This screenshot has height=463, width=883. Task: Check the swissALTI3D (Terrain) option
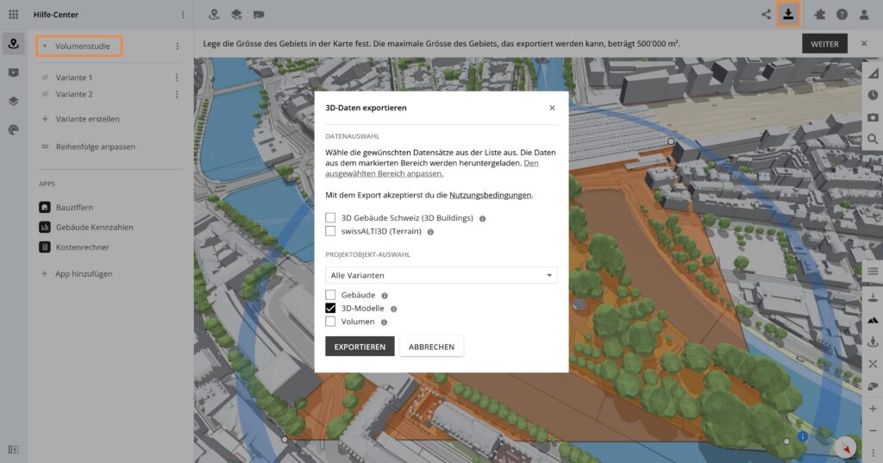pyautogui.click(x=330, y=231)
